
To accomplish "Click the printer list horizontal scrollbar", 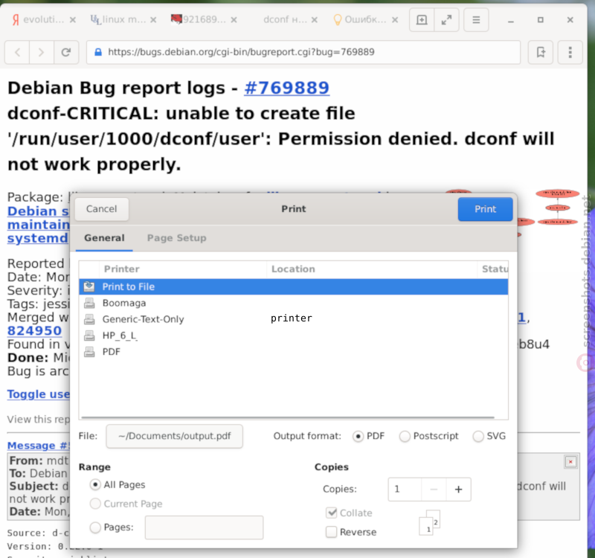I will click(288, 417).
